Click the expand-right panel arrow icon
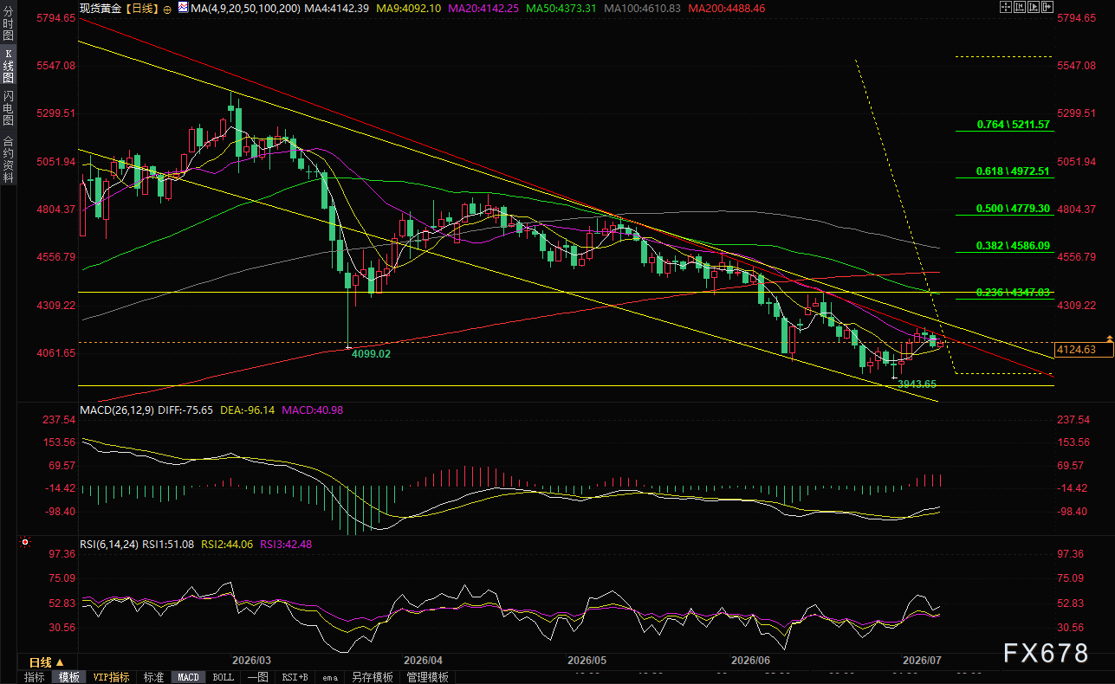 point(1047,7)
